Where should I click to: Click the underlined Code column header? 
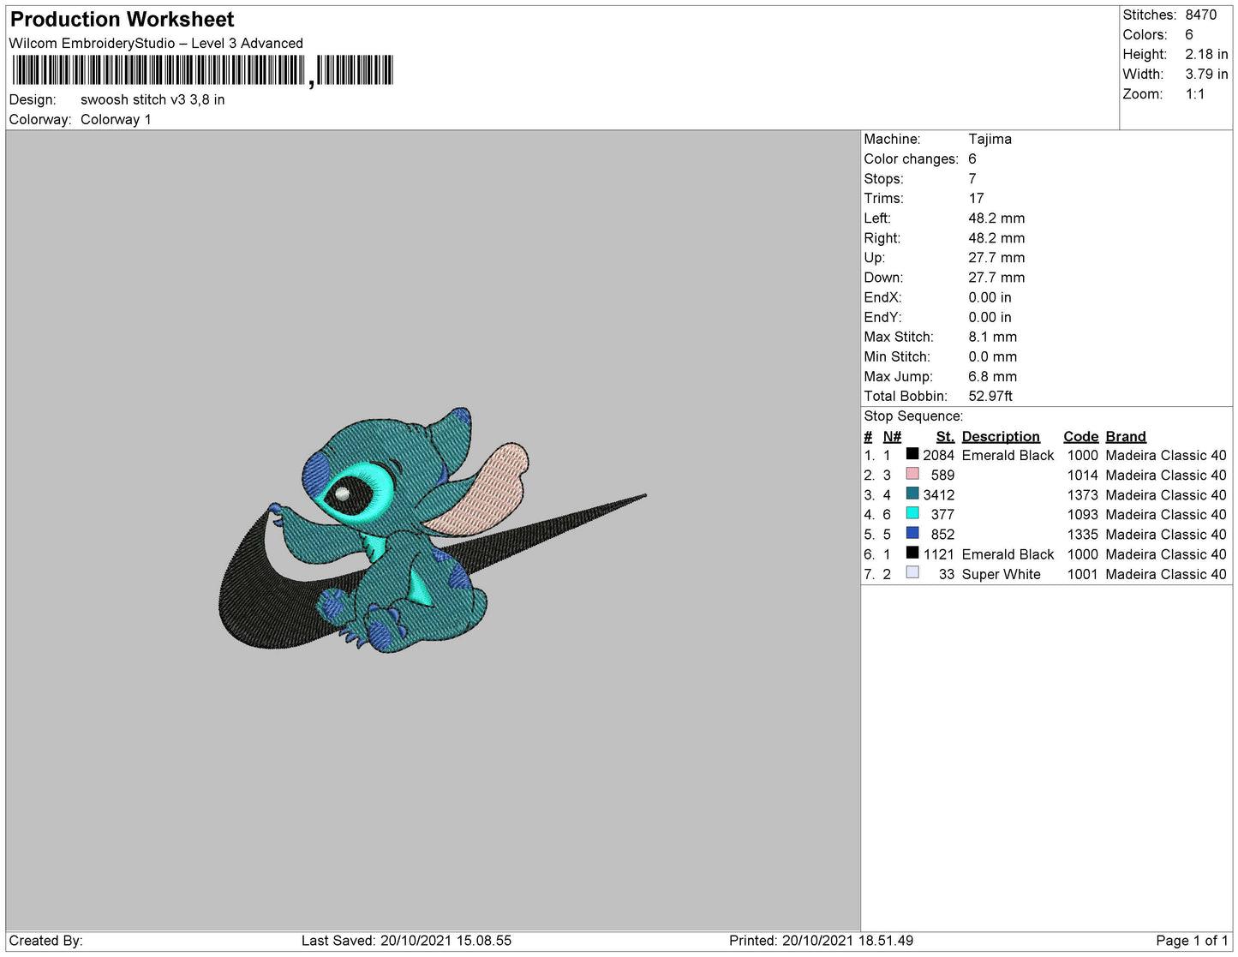point(1080,436)
